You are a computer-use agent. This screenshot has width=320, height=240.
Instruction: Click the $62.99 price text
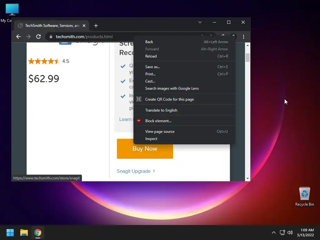[44, 78]
